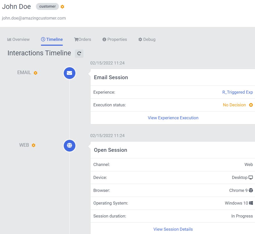Click the Windows operating system icon
This screenshot has width=255, height=234.
click(251, 203)
